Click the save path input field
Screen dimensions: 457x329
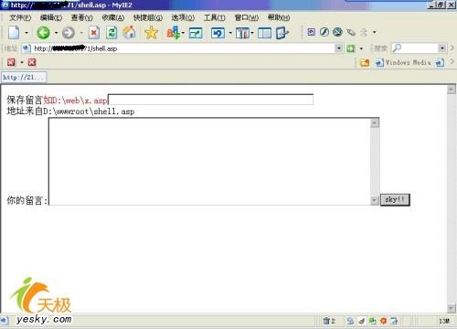[x=210, y=100]
